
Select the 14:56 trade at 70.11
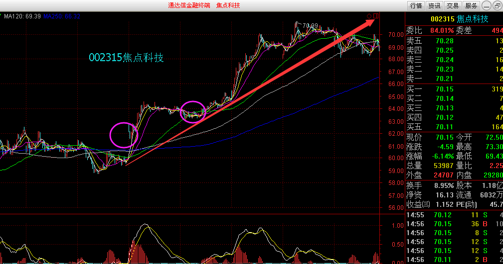click(x=454, y=260)
